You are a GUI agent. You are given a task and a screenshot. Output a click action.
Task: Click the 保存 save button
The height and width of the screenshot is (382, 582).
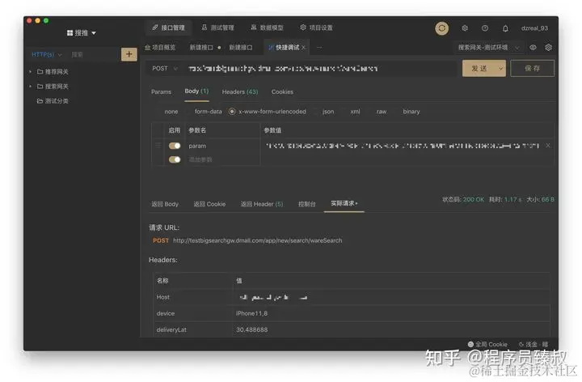(532, 68)
